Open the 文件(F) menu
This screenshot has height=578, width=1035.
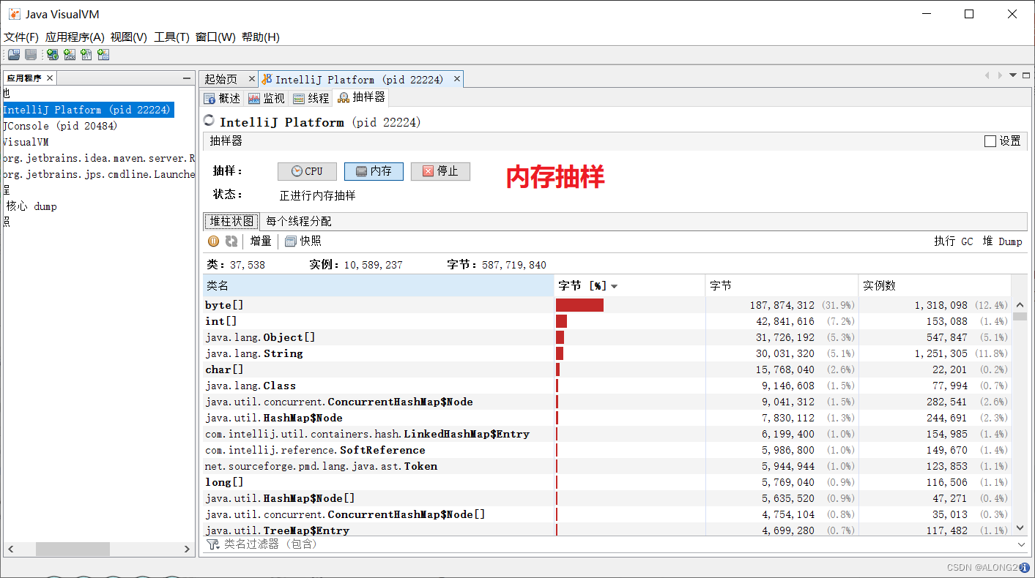coord(21,37)
